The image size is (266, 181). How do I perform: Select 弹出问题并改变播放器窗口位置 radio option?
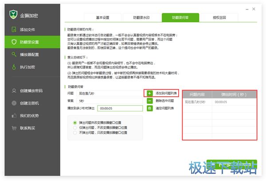click(75, 122)
